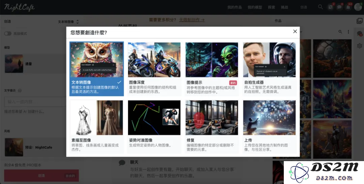Choose the 修复 inpainting option

pos(212,126)
